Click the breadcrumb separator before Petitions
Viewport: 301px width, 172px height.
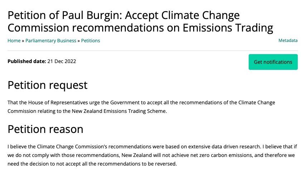pyautogui.click(x=79, y=41)
